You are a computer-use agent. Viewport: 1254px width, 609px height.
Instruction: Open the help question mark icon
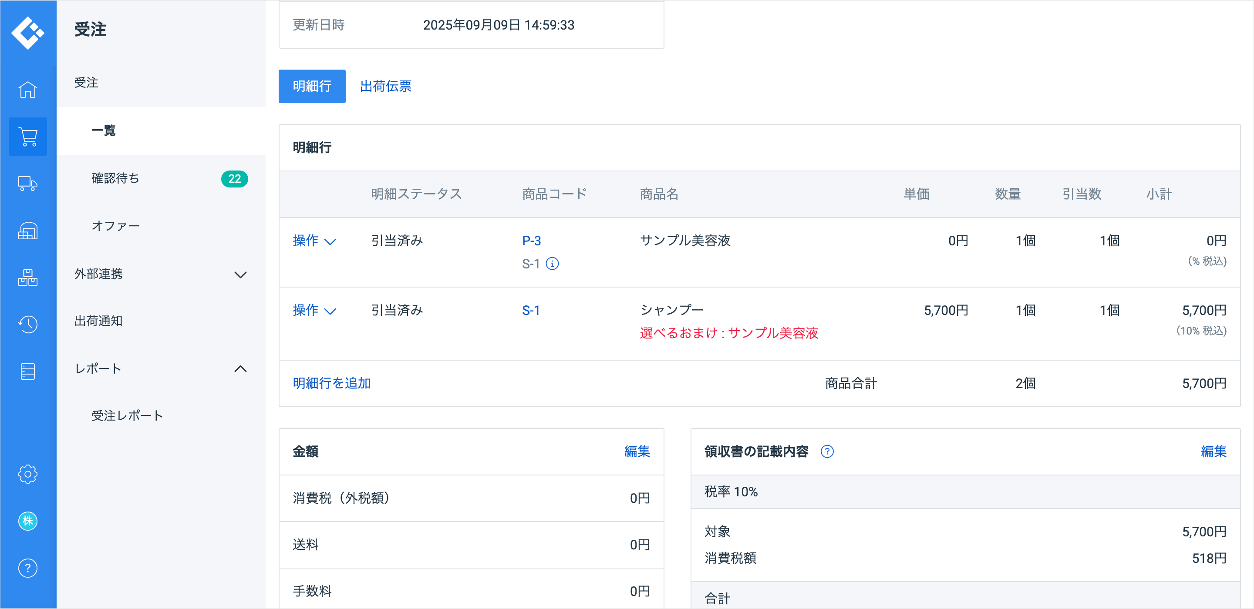point(28,568)
